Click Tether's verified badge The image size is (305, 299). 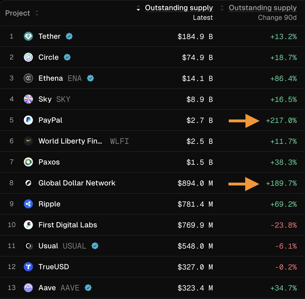click(69, 37)
